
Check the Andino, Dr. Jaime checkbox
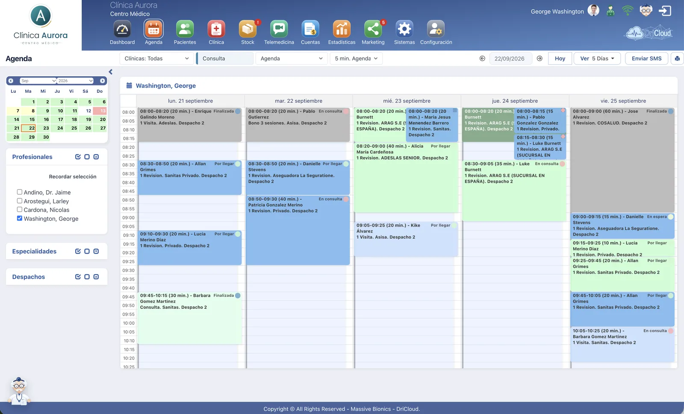pyautogui.click(x=20, y=192)
